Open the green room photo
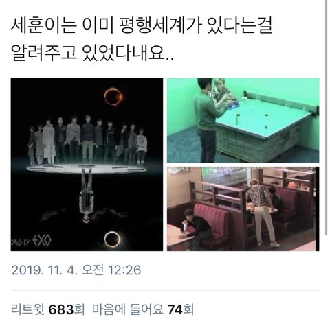Viewport: 330px width, 330px height. pyautogui.click(x=243, y=120)
